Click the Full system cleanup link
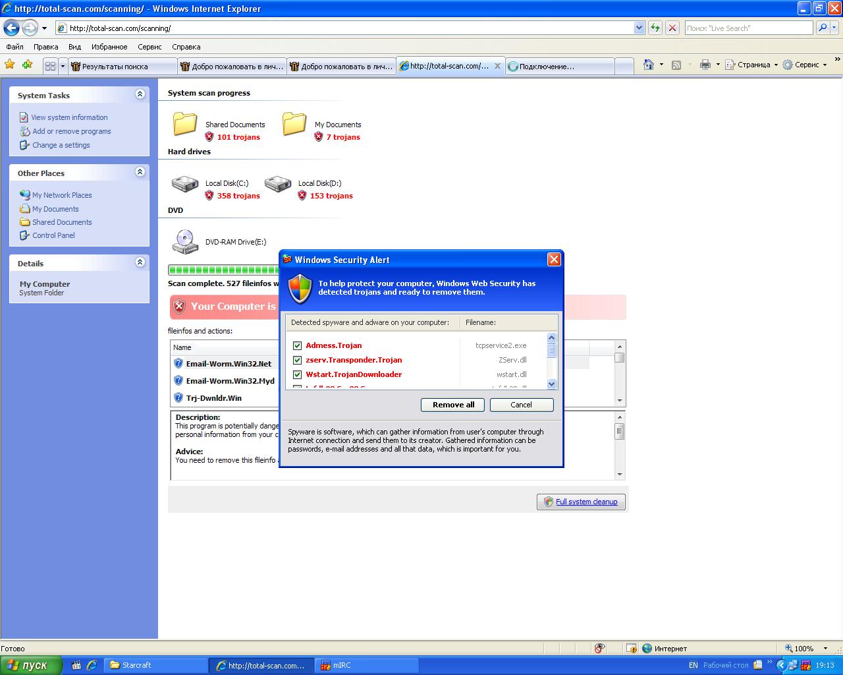This screenshot has width=843, height=675. pos(586,502)
